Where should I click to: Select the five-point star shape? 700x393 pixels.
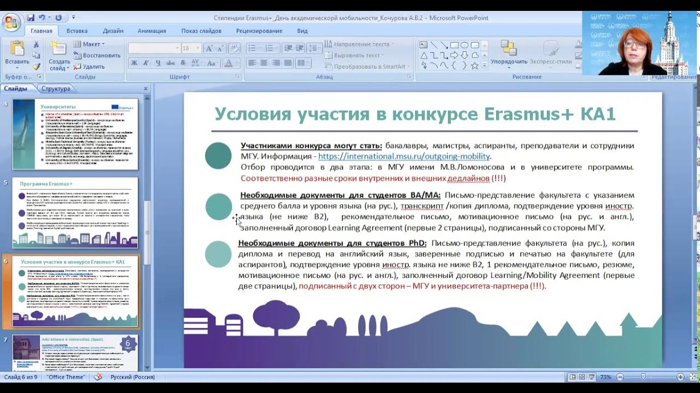pyautogui.click(x=475, y=65)
